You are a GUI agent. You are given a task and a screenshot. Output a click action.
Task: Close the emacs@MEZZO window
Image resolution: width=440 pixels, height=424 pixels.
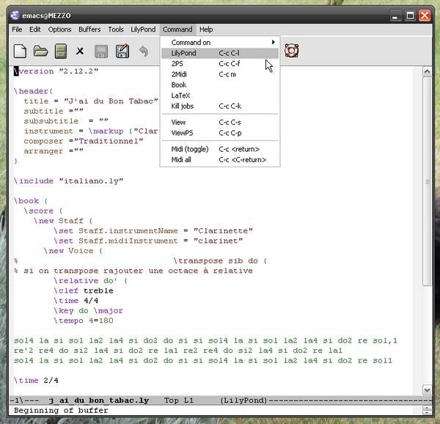point(425,15)
